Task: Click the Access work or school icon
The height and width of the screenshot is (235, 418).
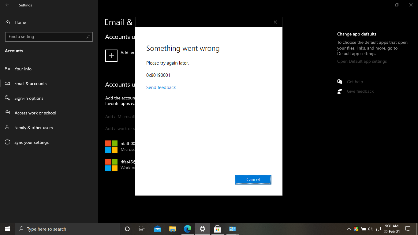Action: pos(7,113)
